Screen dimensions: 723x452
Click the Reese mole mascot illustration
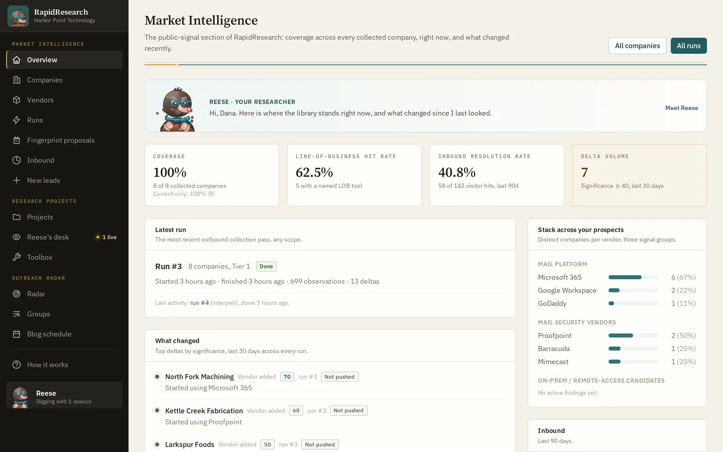[x=177, y=109]
